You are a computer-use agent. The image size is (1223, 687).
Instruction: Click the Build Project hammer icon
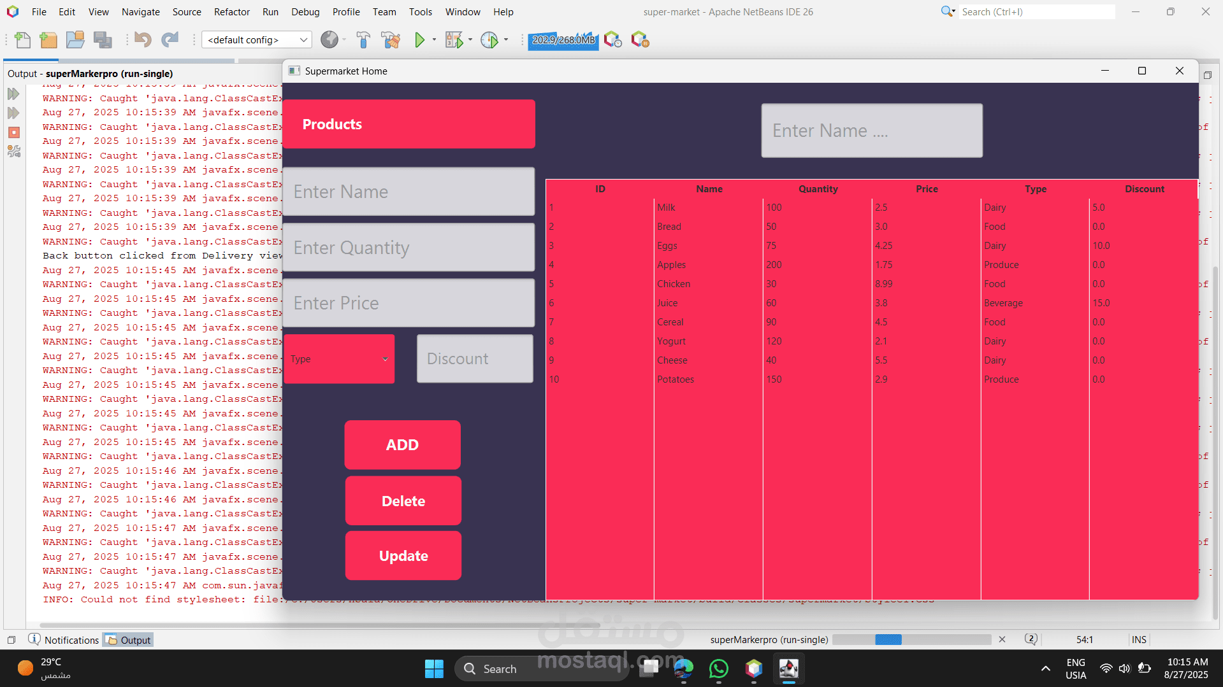click(363, 40)
